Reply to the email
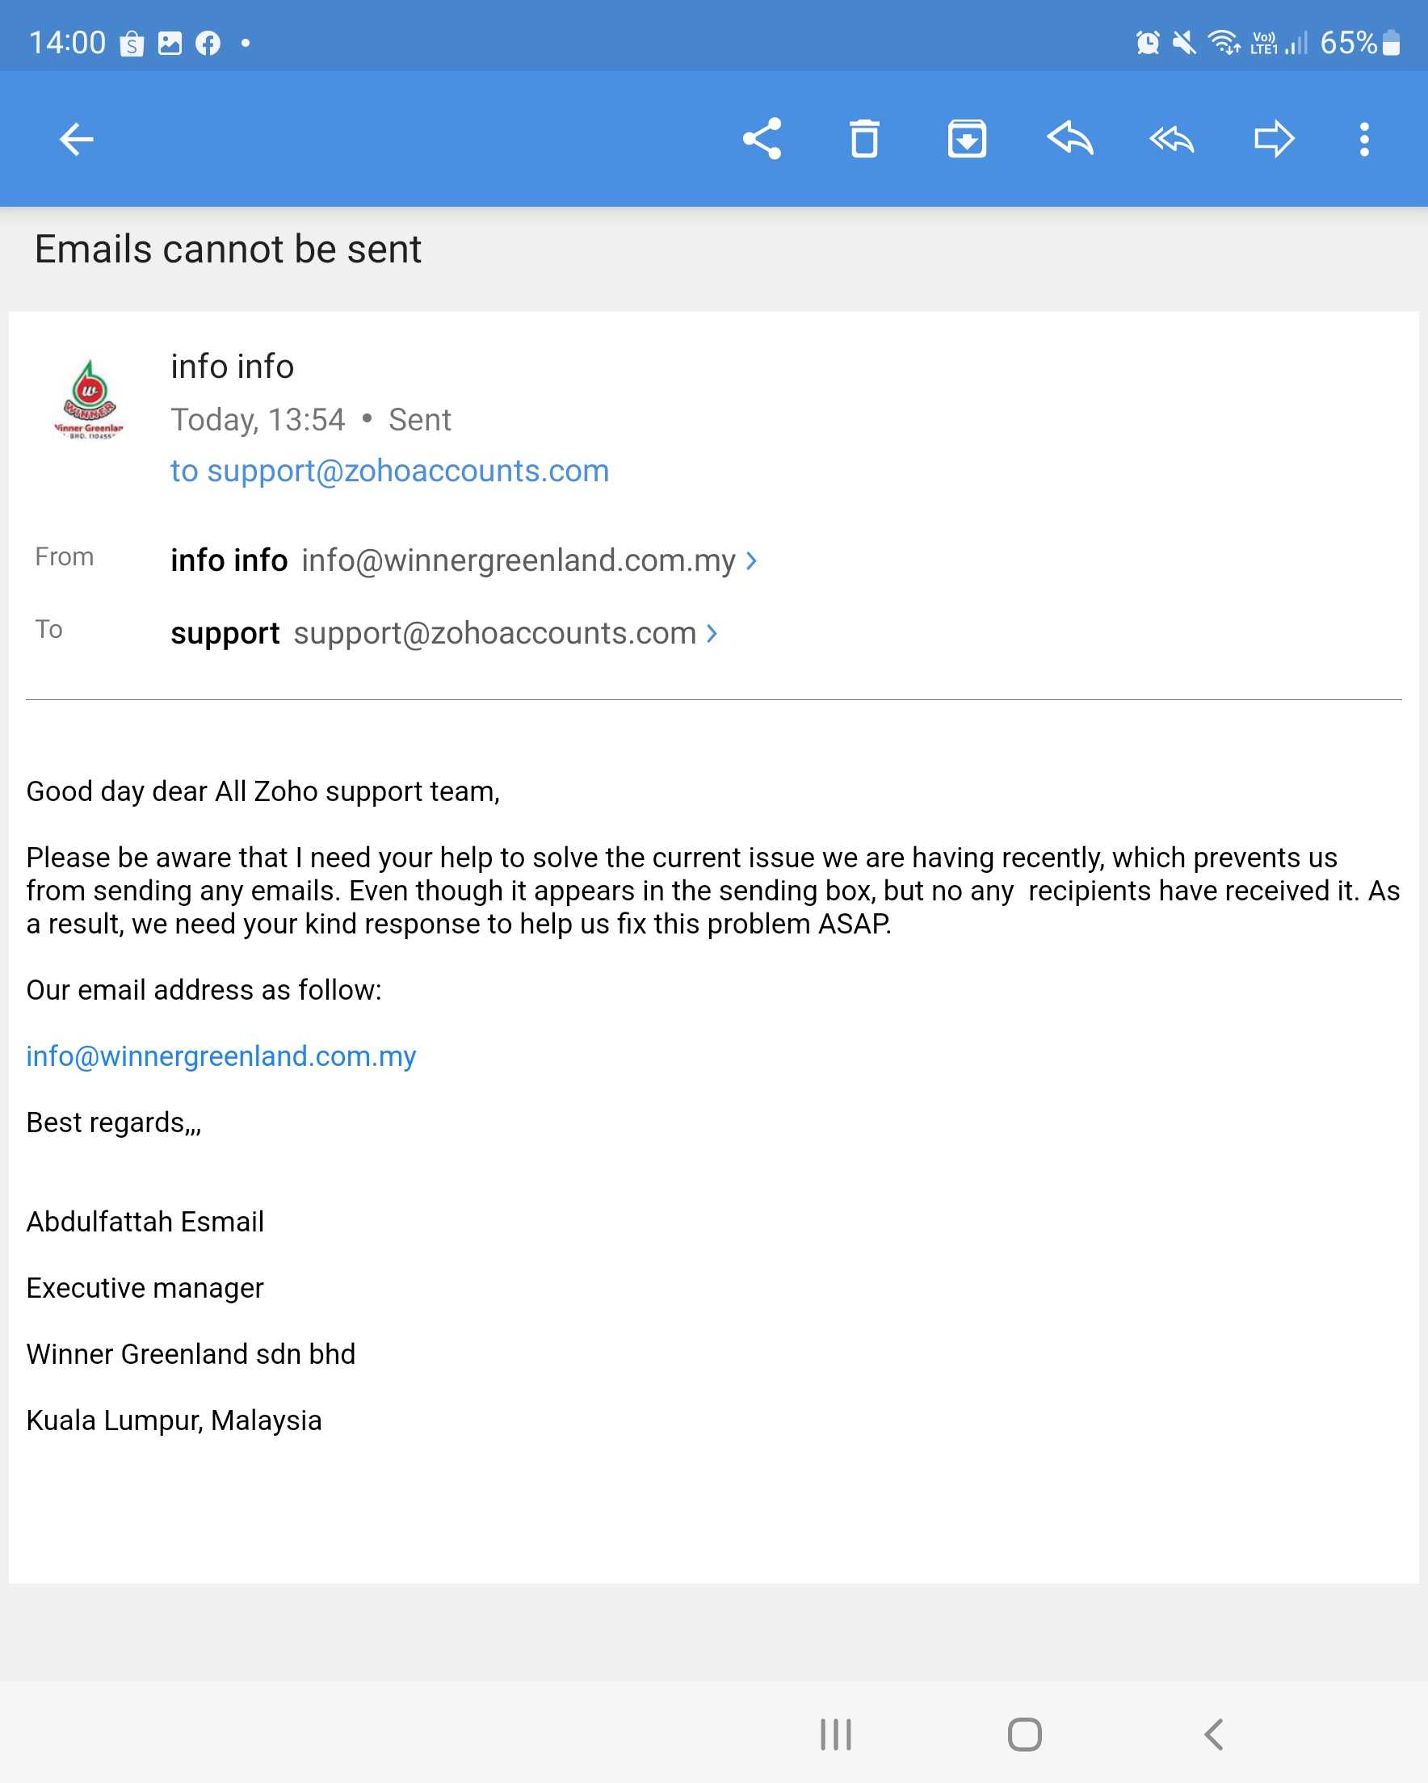Screen dimensions: 1428x1783 1069,139
